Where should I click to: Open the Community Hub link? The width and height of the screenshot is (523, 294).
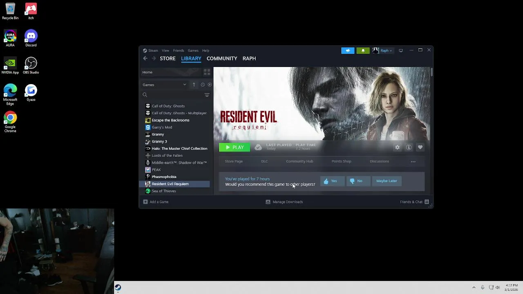click(x=299, y=161)
